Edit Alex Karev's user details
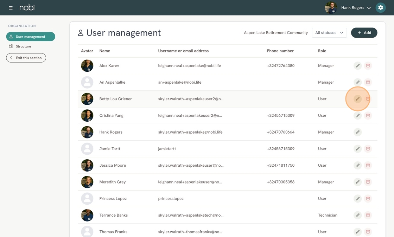 [x=357, y=66]
